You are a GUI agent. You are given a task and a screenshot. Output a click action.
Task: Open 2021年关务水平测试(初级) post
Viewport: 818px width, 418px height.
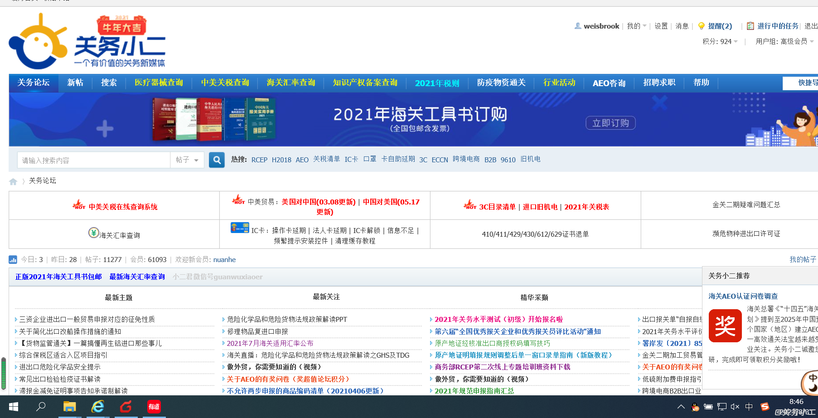coord(499,319)
